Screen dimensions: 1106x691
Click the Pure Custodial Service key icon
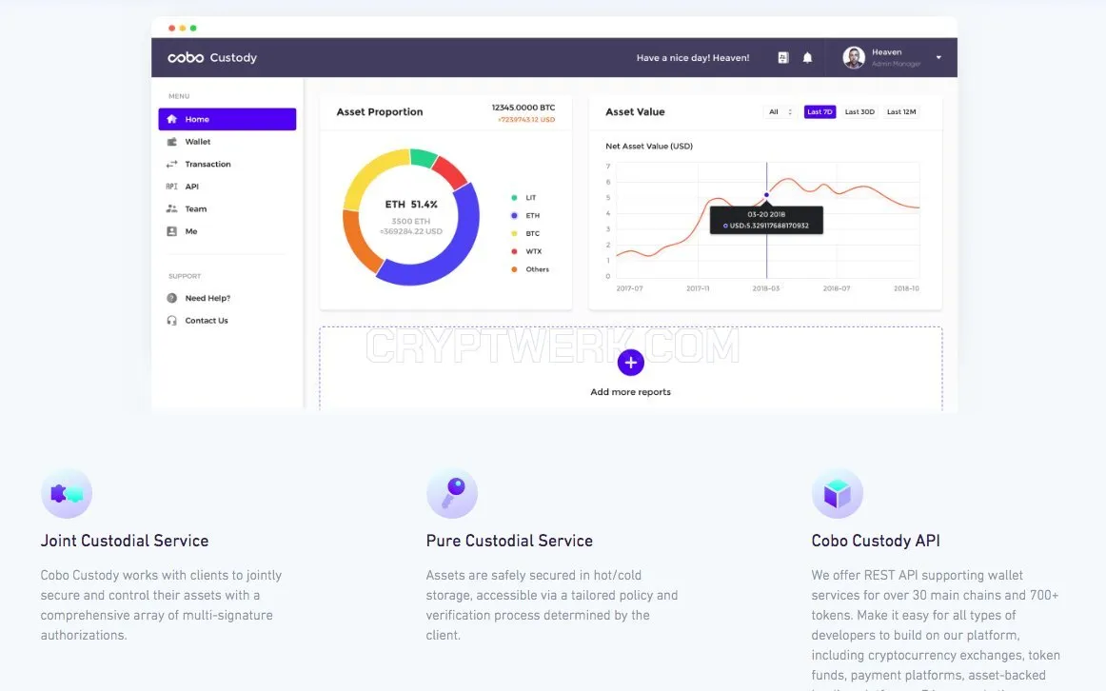point(452,494)
